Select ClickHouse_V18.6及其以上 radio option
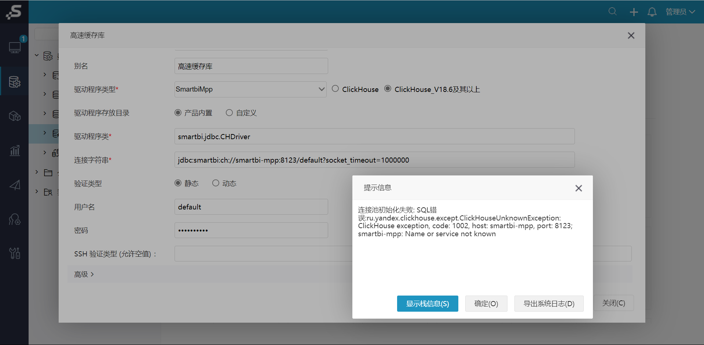This screenshot has height=345, width=704. tap(388, 89)
